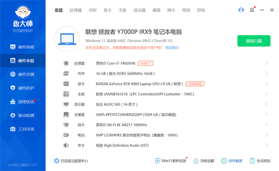
Task: Open 清理优化 in sidebar
Action: click(23, 102)
